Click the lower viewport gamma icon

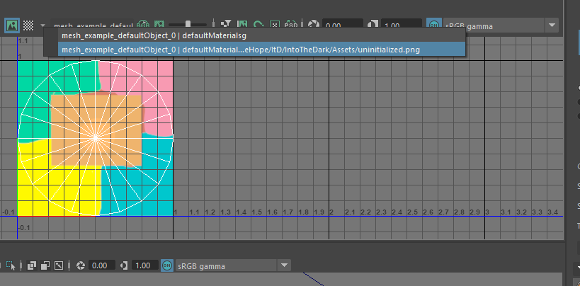(x=125, y=265)
